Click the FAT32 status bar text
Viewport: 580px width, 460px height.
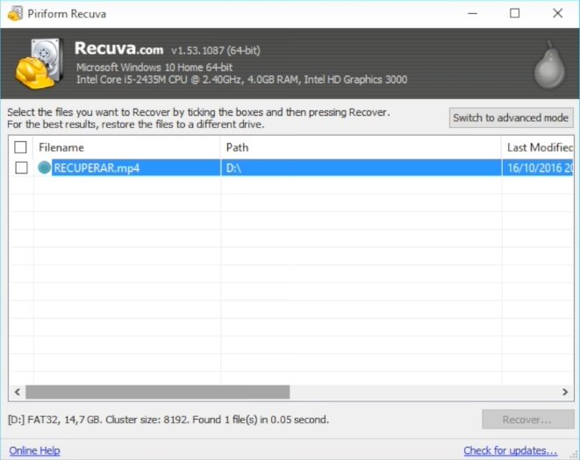point(168,420)
